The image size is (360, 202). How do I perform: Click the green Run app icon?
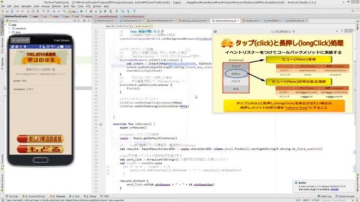(82, 11)
